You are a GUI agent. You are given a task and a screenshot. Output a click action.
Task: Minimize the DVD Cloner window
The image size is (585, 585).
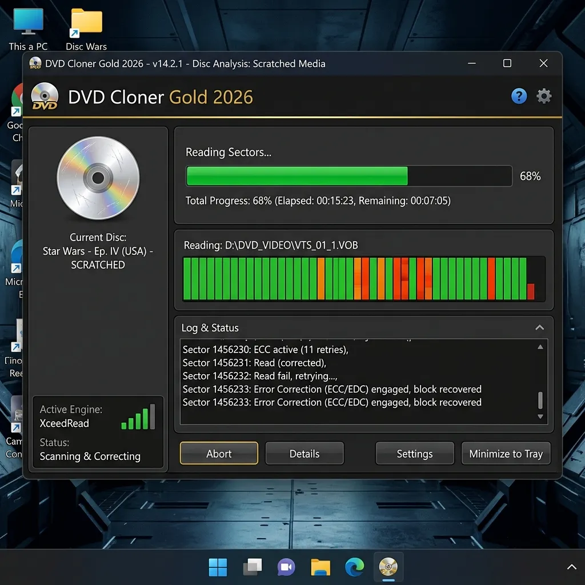click(471, 63)
